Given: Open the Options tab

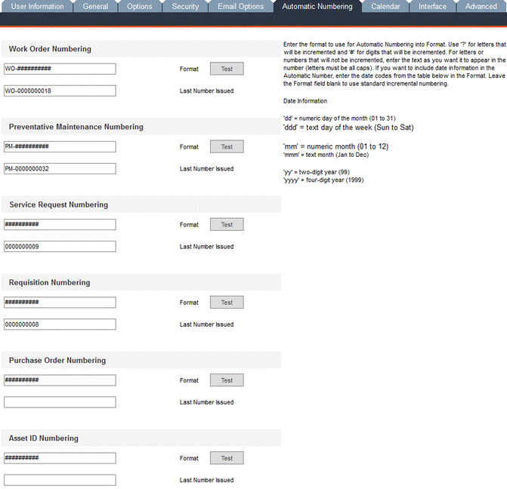Looking at the screenshot, I should click(139, 7).
